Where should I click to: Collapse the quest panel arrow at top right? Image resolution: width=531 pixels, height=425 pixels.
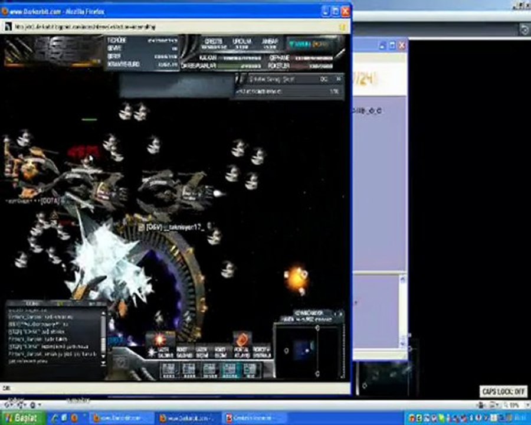pyautogui.click(x=338, y=79)
